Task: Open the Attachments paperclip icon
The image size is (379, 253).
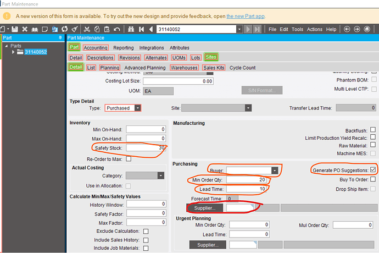Action: [55, 29]
